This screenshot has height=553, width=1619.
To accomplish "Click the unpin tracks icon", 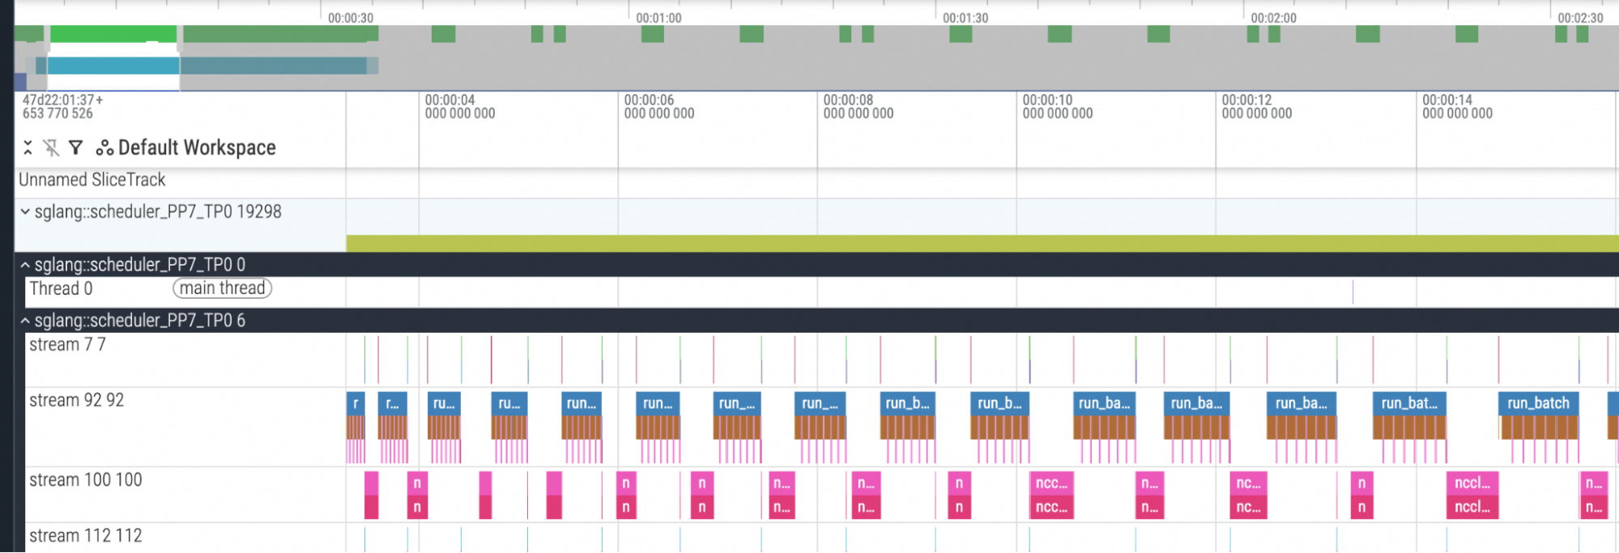I will pos(51,147).
